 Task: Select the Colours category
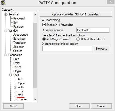(x=18, y=51)
